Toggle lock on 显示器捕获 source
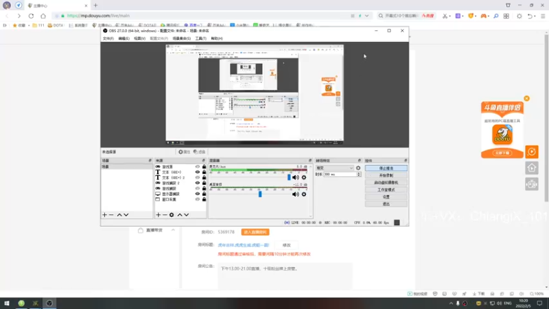Viewport: 549px width, 309px height. (x=204, y=194)
